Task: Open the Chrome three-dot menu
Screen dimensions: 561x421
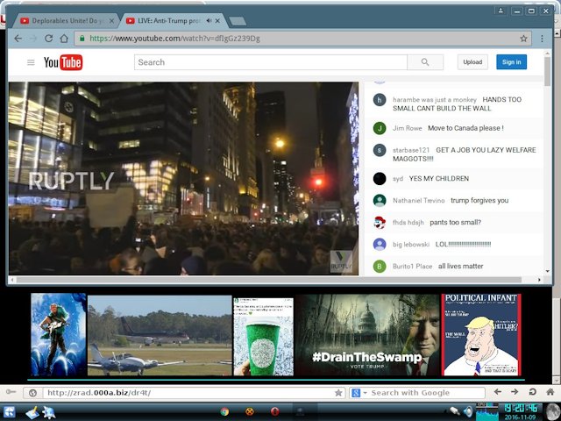Action: click(x=542, y=39)
